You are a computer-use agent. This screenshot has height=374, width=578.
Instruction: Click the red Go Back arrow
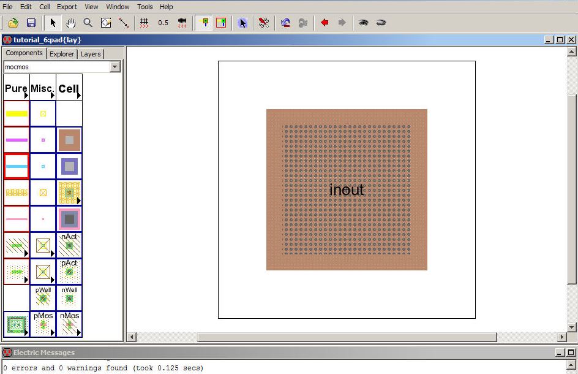(325, 23)
